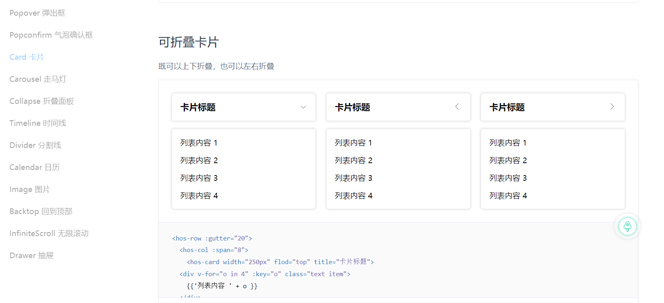
Task: Open Divider 分割线 page
Action: 35,145
